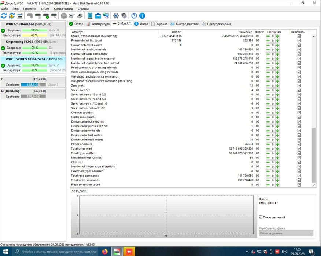Open settings gear icon in toolbar
Viewport: 321px width, 256px height.
pyautogui.click(x=116, y=16)
